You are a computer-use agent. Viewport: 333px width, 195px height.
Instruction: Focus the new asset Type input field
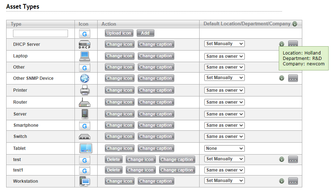click(x=40, y=33)
